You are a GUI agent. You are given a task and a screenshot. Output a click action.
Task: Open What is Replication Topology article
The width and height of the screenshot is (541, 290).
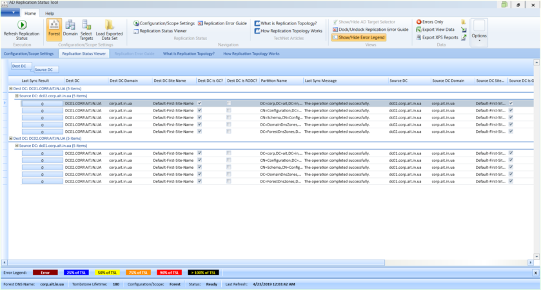tap(288, 23)
